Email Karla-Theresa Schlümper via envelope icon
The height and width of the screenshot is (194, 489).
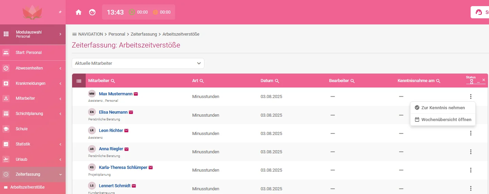(151, 168)
